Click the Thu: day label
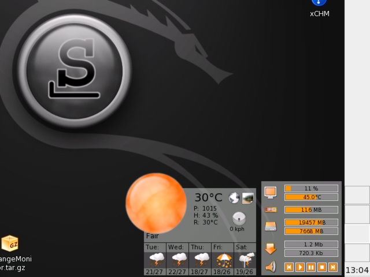 tap(197, 247)
